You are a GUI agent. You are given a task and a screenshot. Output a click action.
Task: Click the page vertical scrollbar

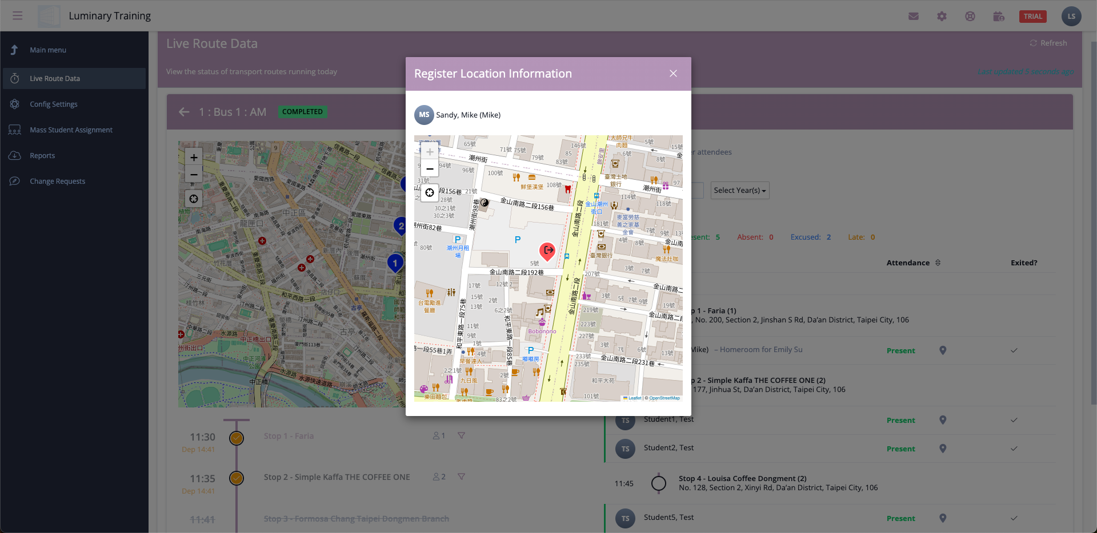[1094, 223]
